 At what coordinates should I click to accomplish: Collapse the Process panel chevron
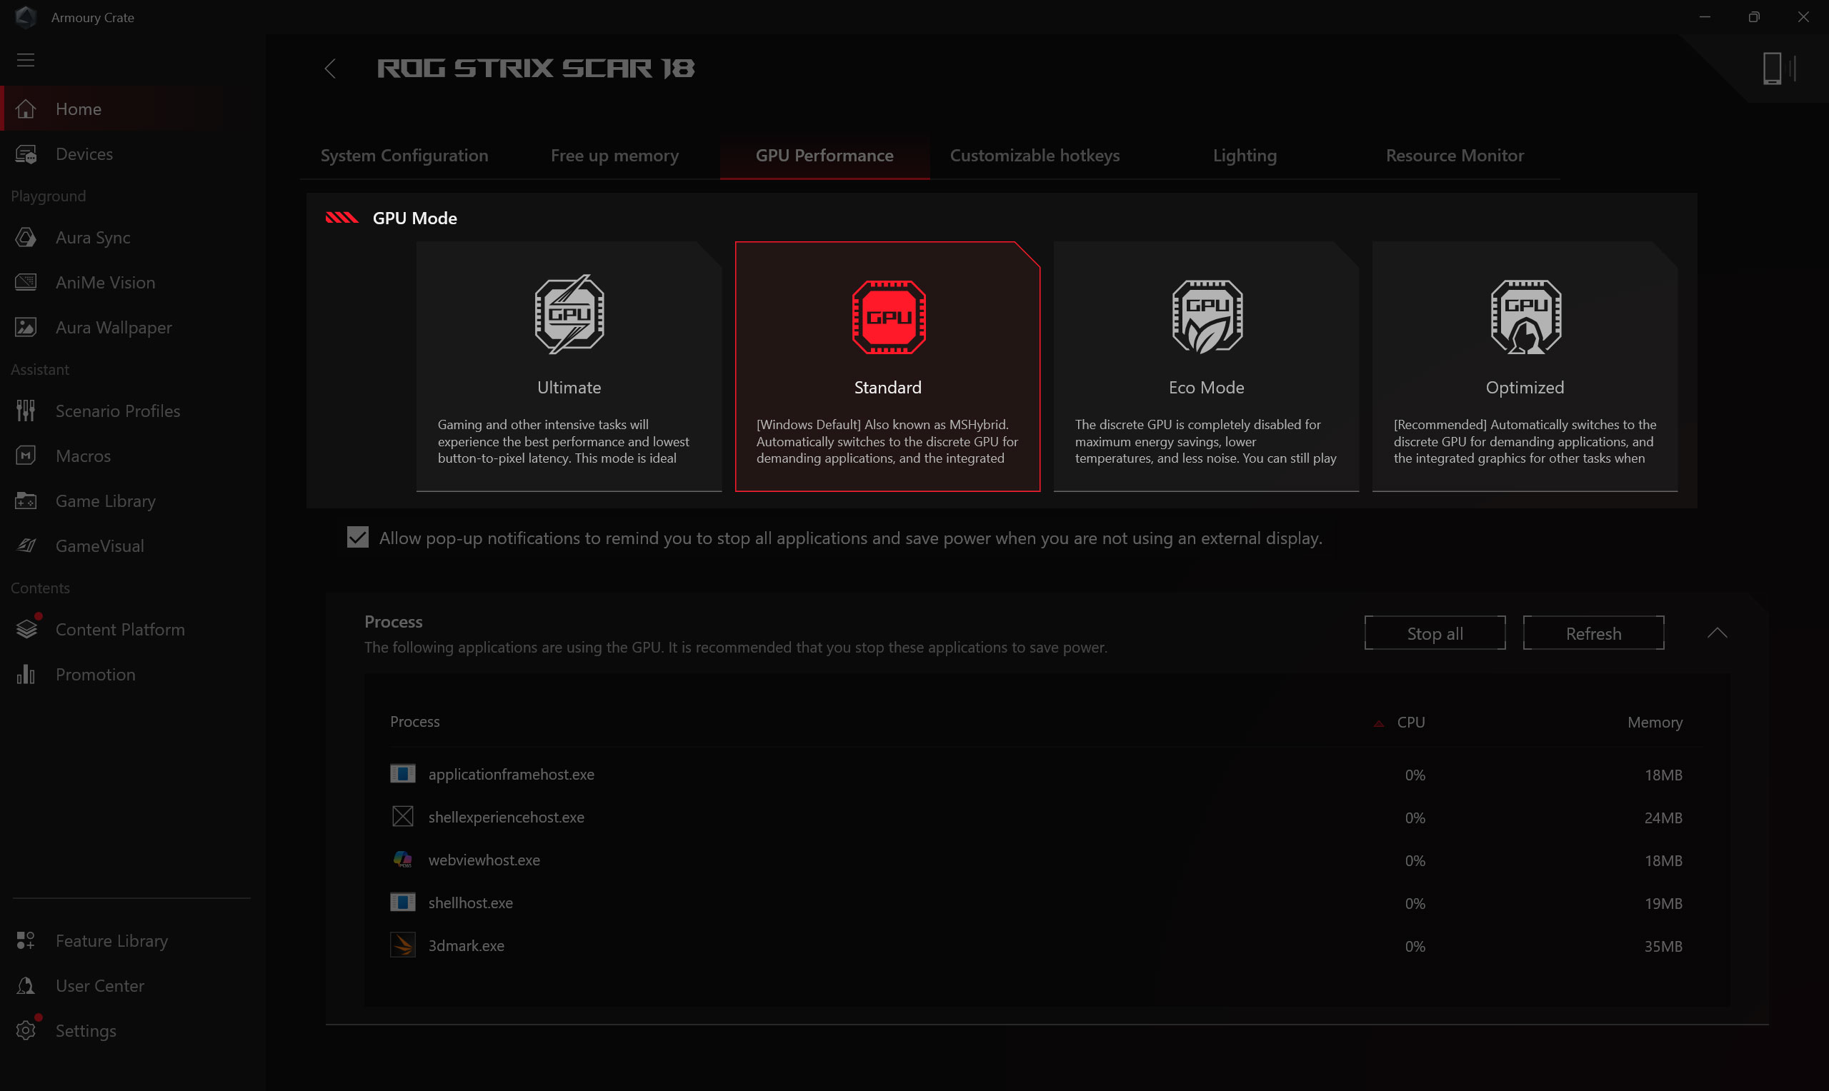(x=1718, y=633)
